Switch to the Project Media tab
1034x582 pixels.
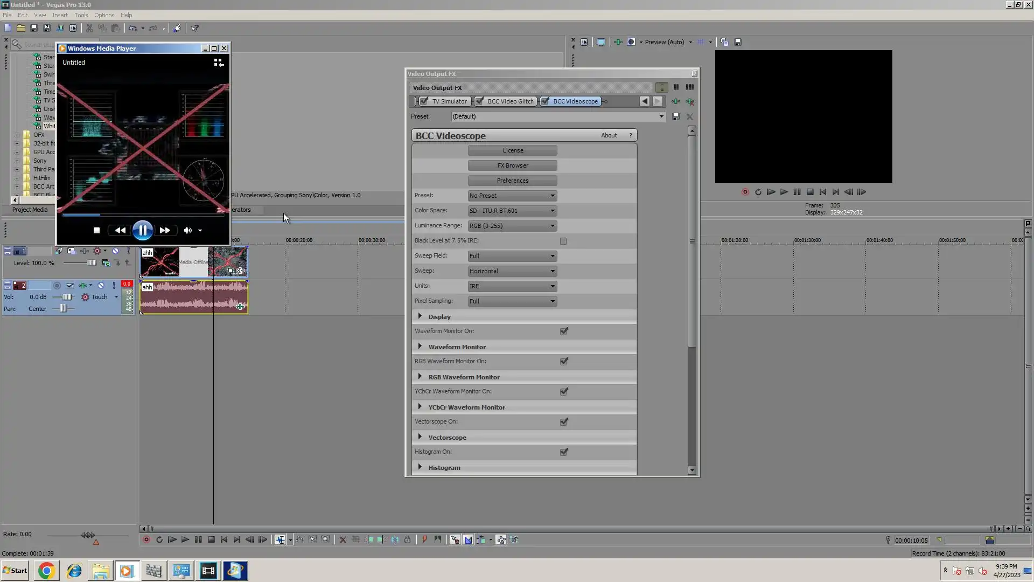(30, 210)
